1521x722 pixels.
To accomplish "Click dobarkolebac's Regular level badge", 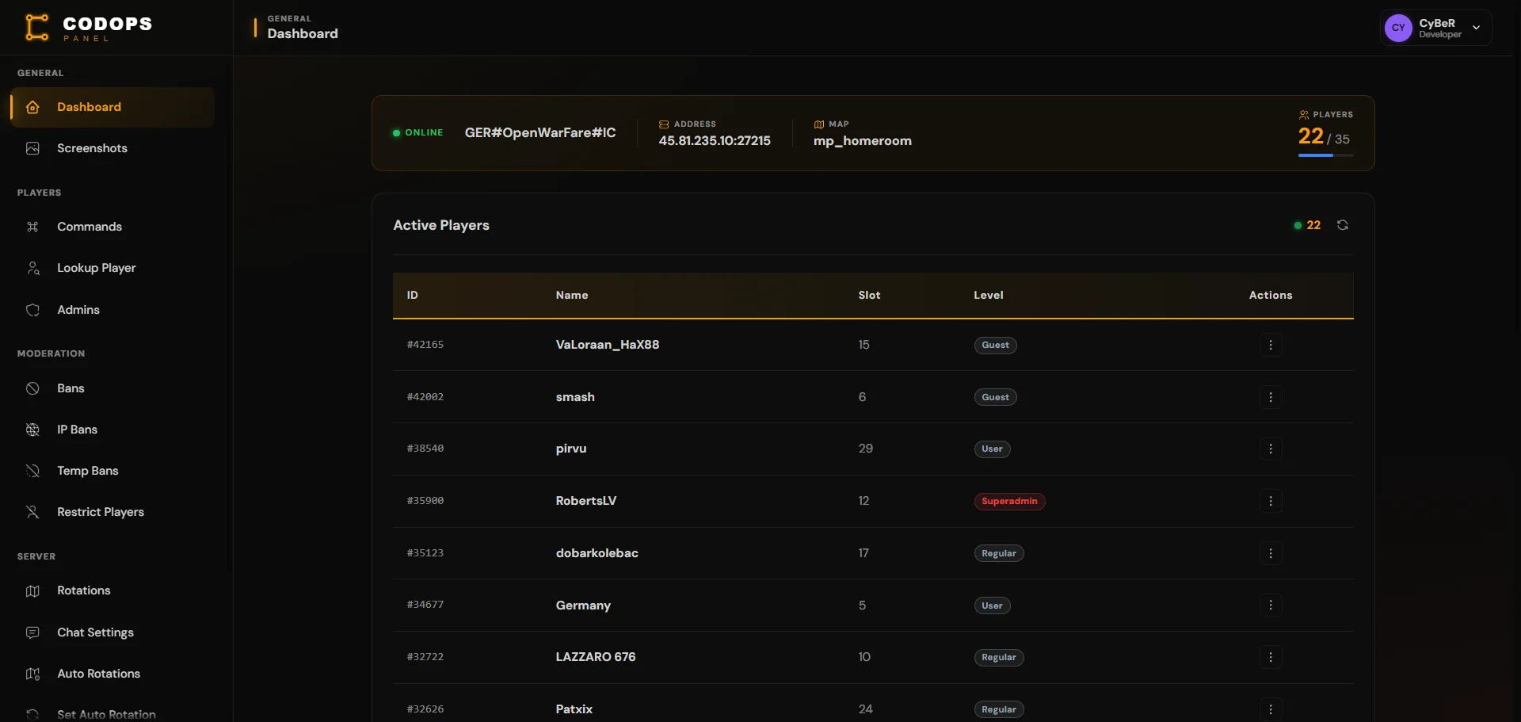I will click(x=999, y=553).
